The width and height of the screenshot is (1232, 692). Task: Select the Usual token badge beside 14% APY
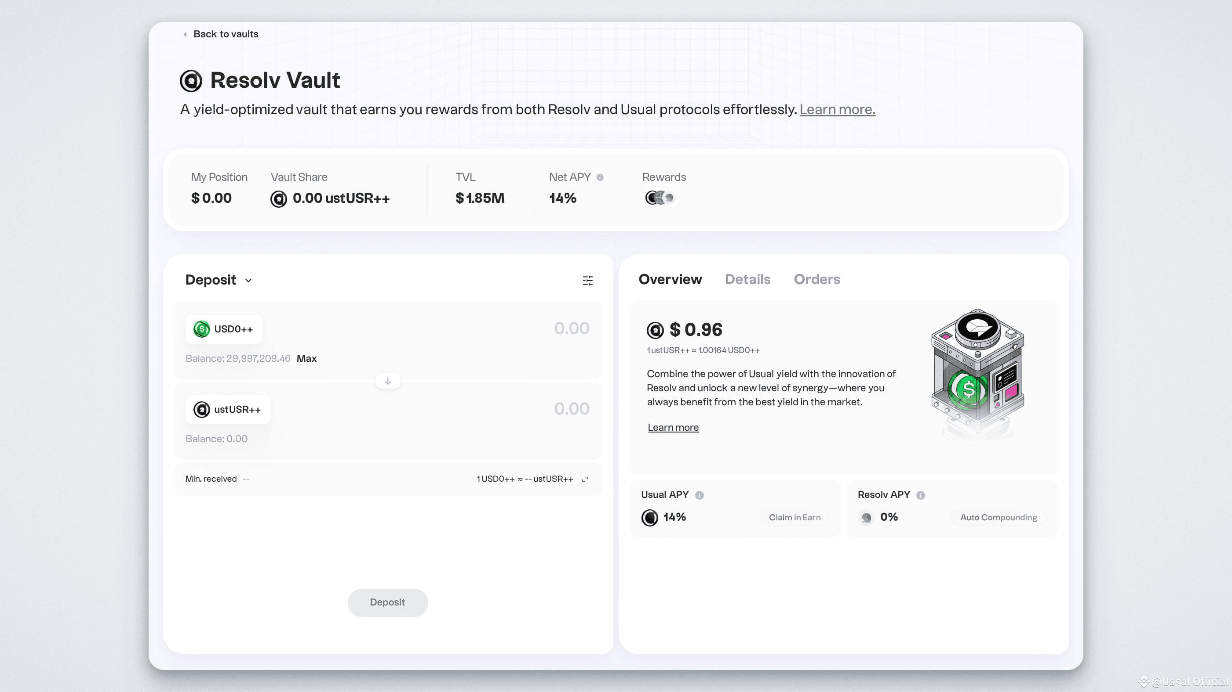[x=650, y=517]
